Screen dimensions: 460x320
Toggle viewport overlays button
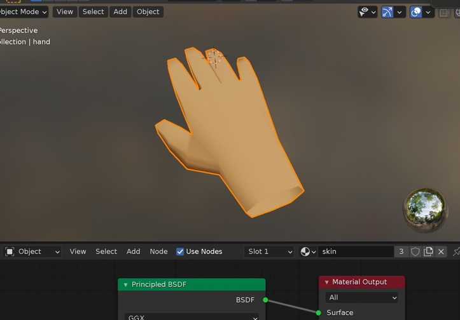(x=415, y=12)
